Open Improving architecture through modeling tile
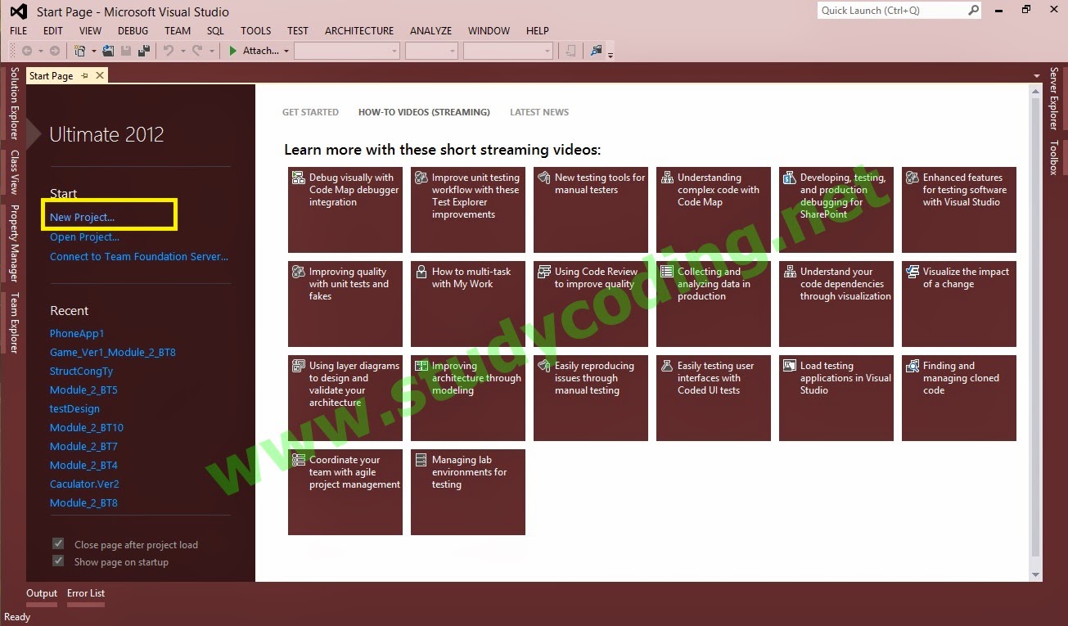Image resolution: width=1068 pixels, height=626 pixels. click(x=468, y=398)
